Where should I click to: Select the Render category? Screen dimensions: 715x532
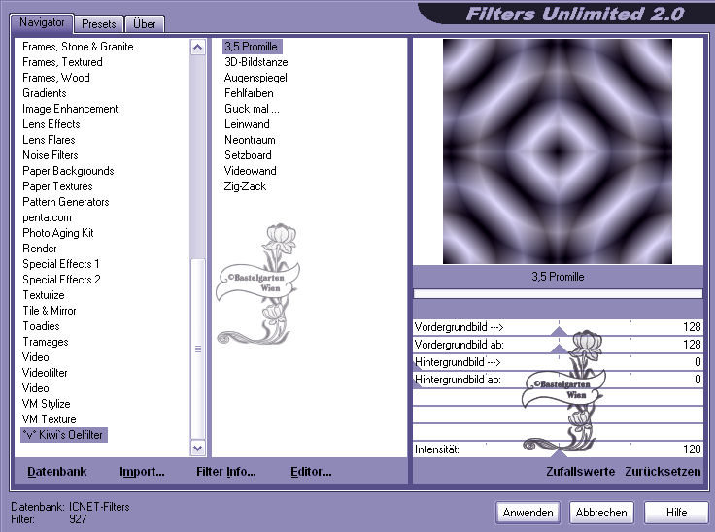40,249
